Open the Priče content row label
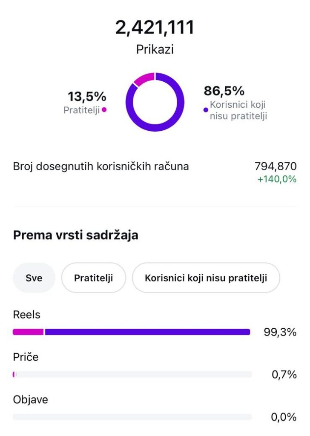The image size is (310, 436). tap(26, 357)
